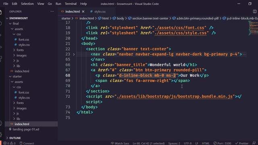Select index.html in the starter folder

tap(31, 124)
